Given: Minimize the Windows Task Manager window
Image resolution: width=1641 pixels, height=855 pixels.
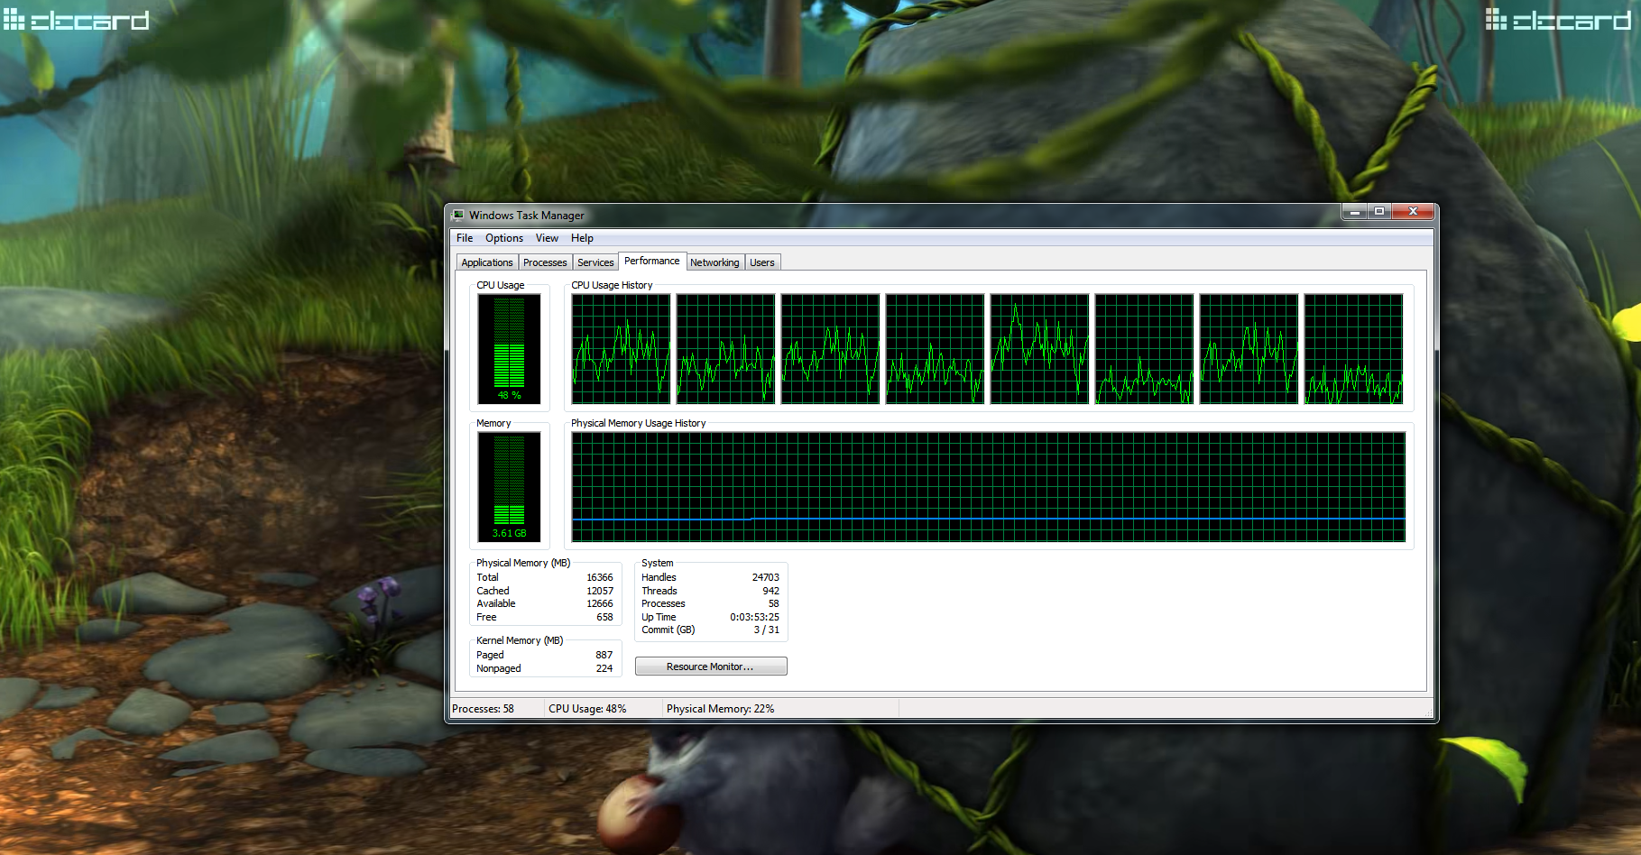Looking at the screenshot, I should tap(1354, 212).
